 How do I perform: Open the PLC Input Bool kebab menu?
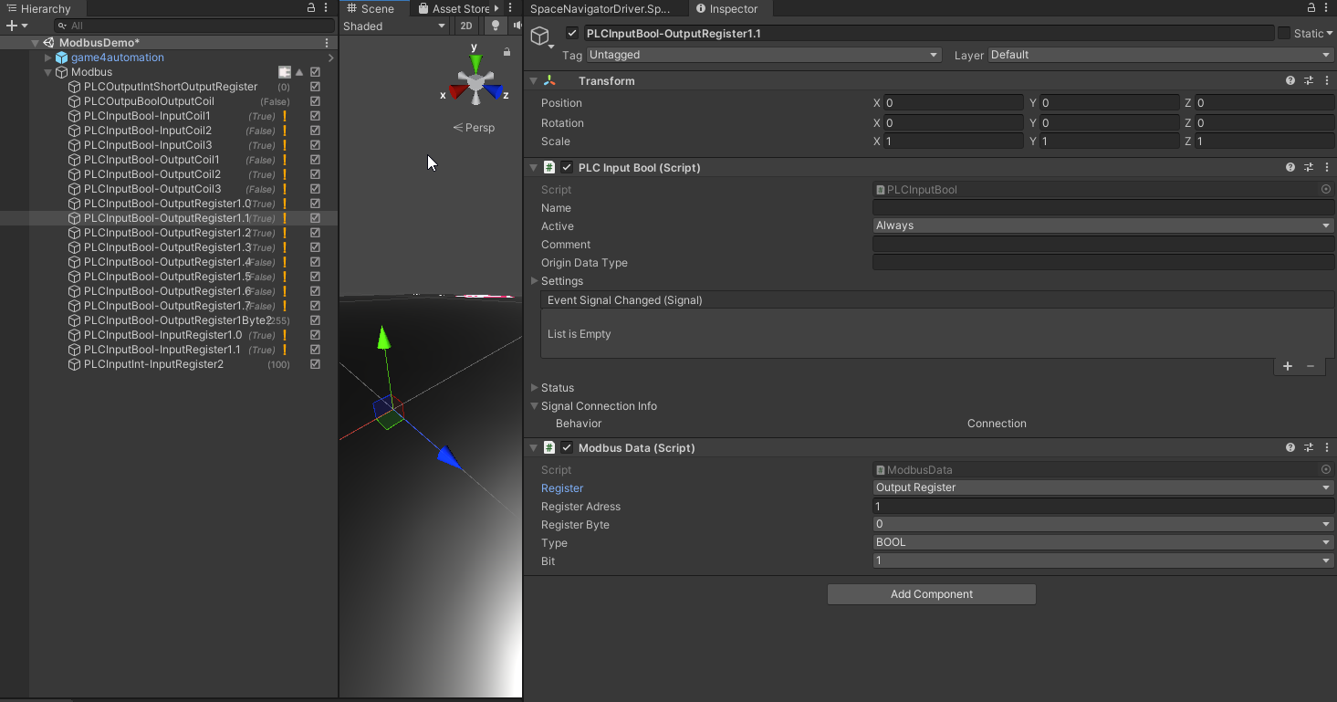pos(1326,168)
